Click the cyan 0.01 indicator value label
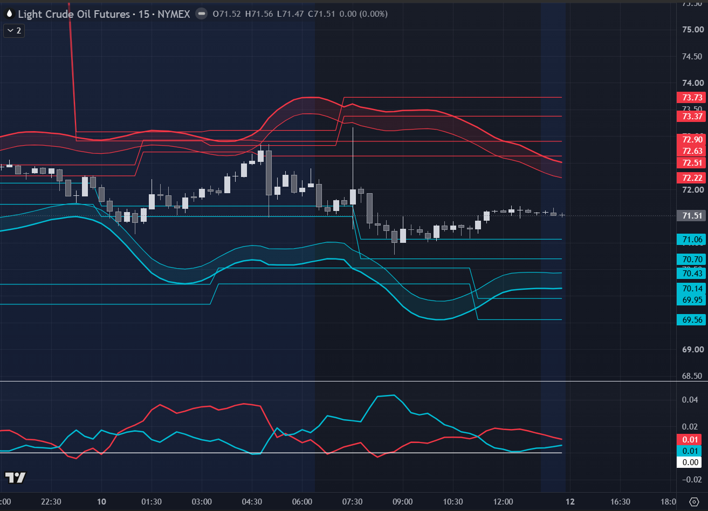Image resolution: width=708 pixels, height=511 pixels. pos(690,451)
